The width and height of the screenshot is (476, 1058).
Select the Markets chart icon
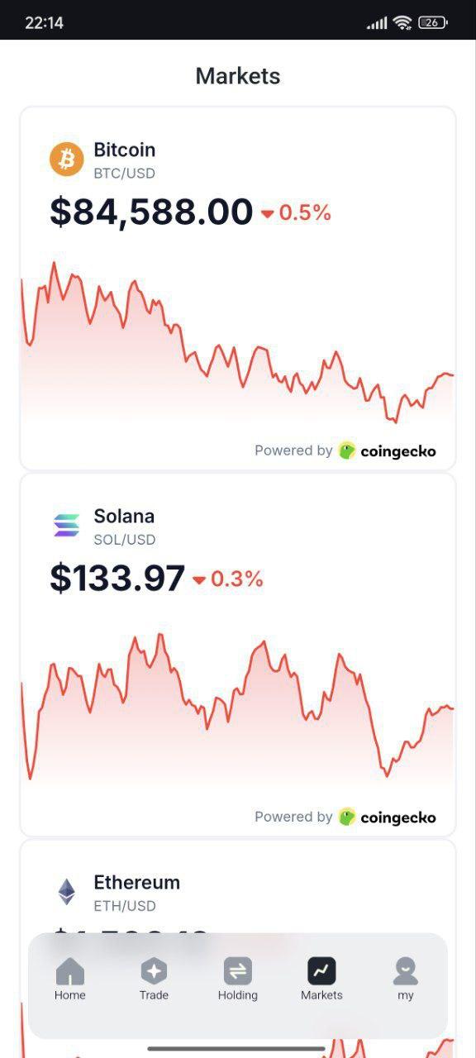(x=321, y=970)
